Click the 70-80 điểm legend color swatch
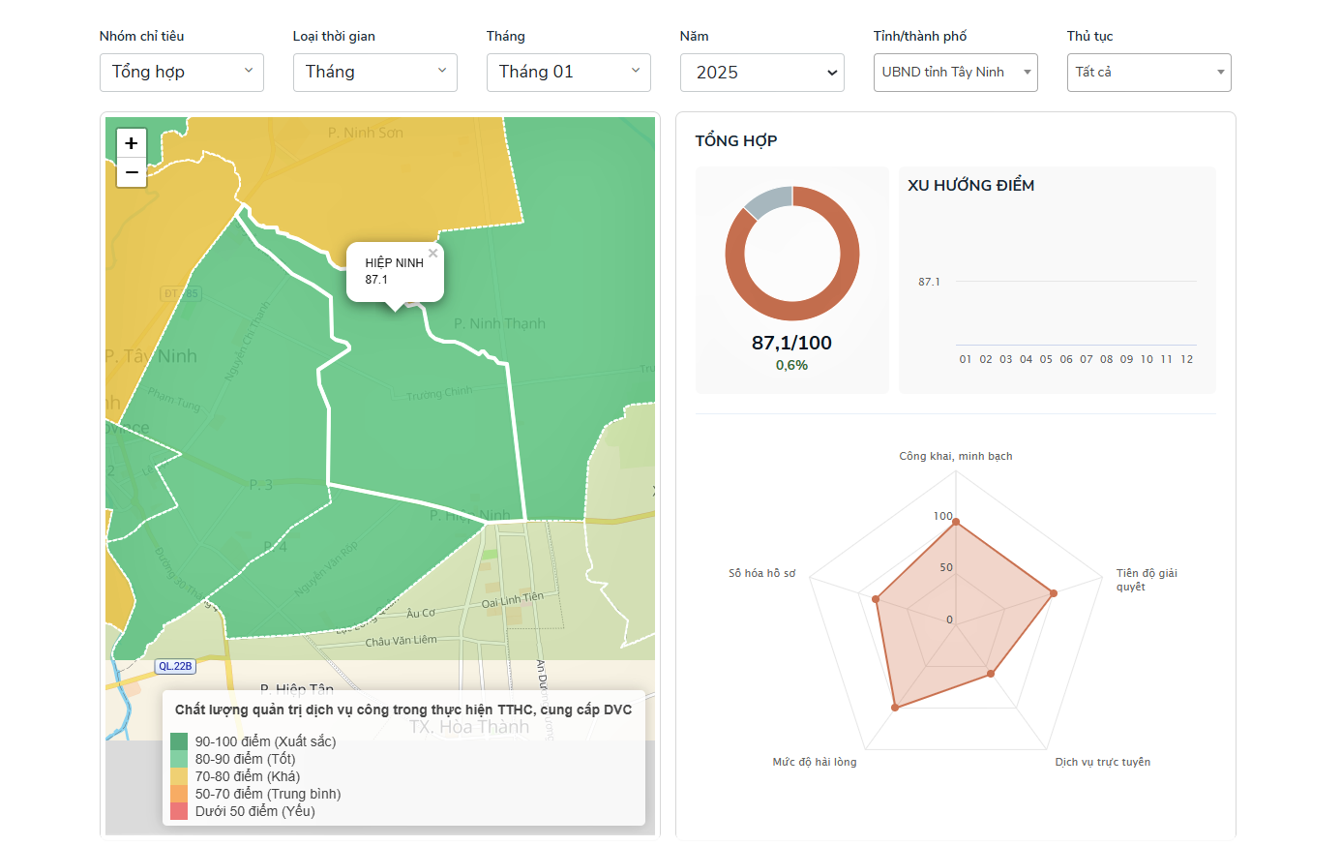Image resolution: width=1341 pixels, height=846 pixels. [x=179, y=776]
